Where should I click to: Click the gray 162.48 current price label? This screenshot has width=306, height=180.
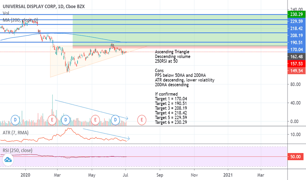[296, 57]
